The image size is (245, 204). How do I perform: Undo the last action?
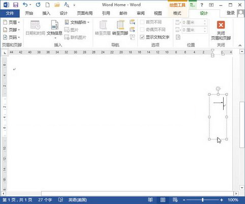25,5
